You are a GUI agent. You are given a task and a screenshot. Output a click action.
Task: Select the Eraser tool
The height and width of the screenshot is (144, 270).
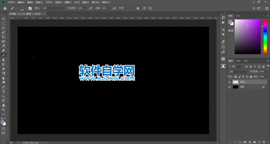pos(3,69)
